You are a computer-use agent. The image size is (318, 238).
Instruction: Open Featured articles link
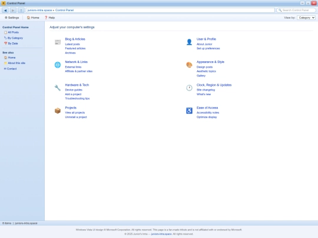coord(75,48)
